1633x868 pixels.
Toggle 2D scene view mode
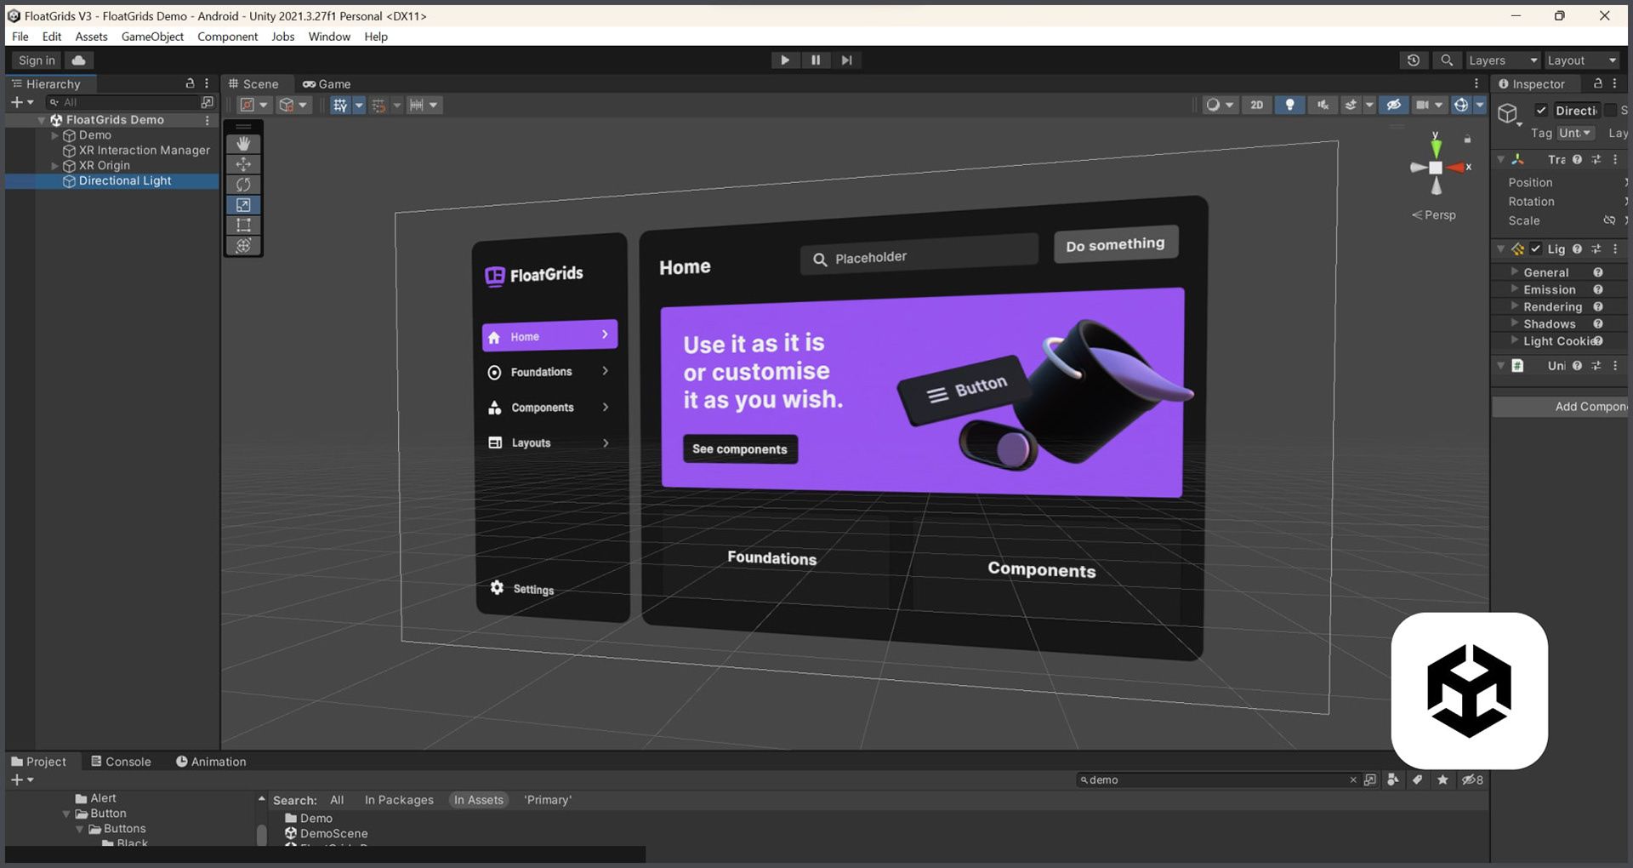pyautogui.click(x=1256, y=105)
